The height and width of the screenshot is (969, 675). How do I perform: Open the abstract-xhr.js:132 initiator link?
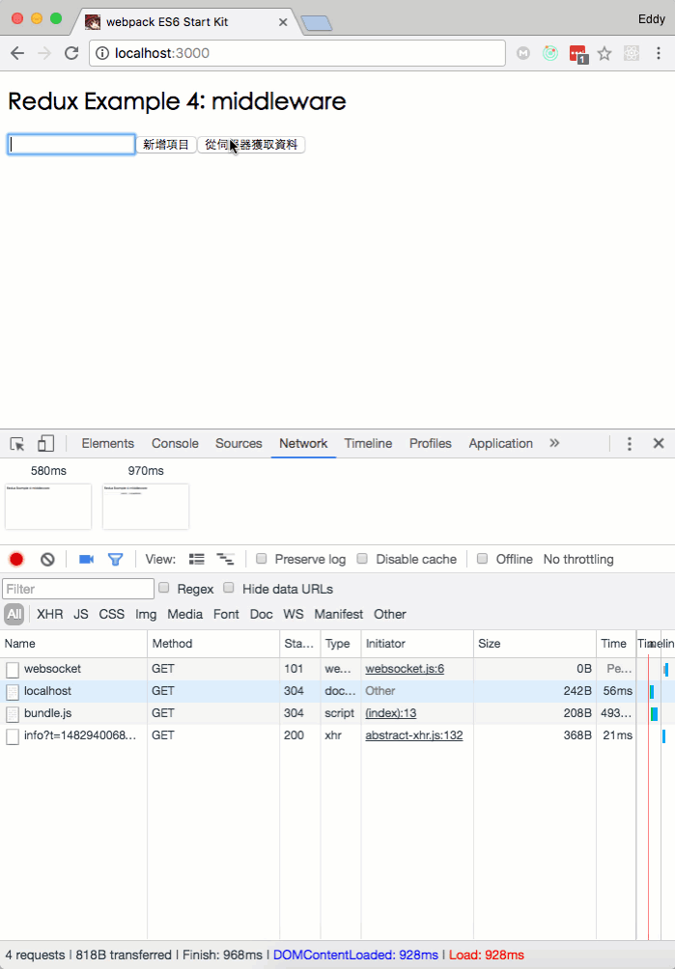coord(413,735)
